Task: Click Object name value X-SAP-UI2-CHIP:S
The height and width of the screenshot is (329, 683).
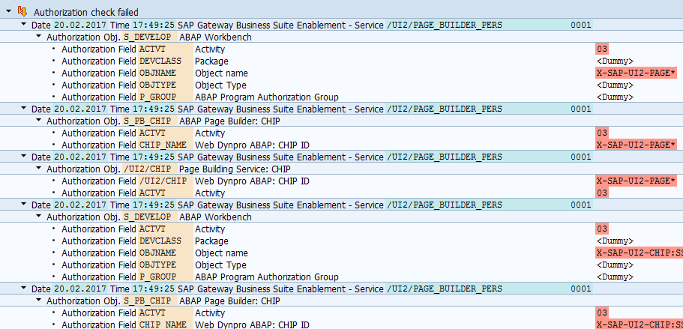Action: 639,253
